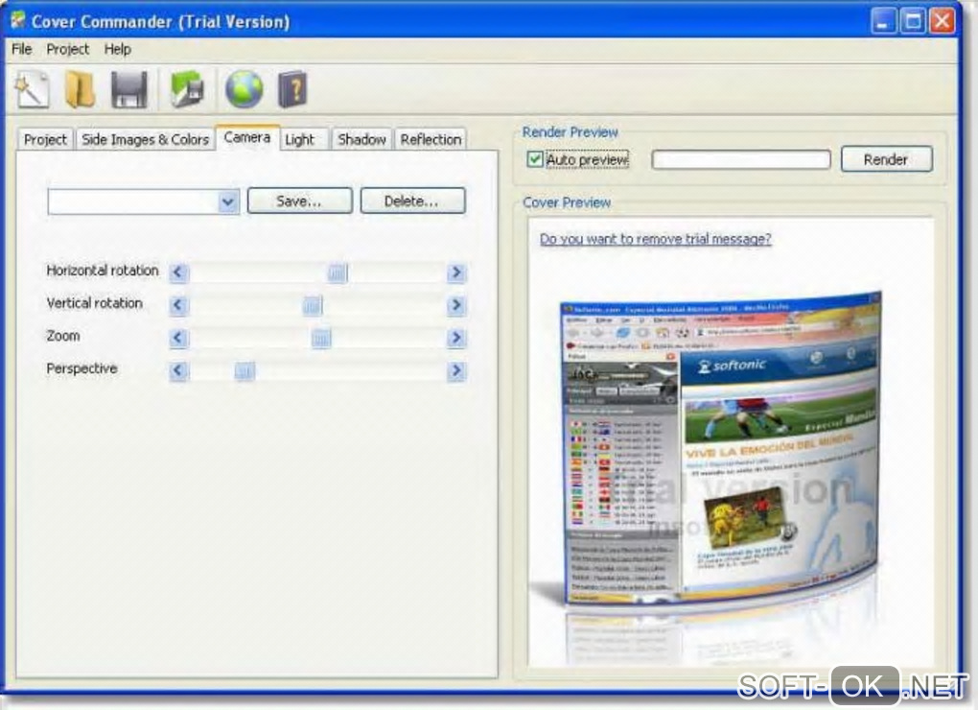Open the Help menu
This screenshot has width=978, height=710.
click(x=117, y=49)
